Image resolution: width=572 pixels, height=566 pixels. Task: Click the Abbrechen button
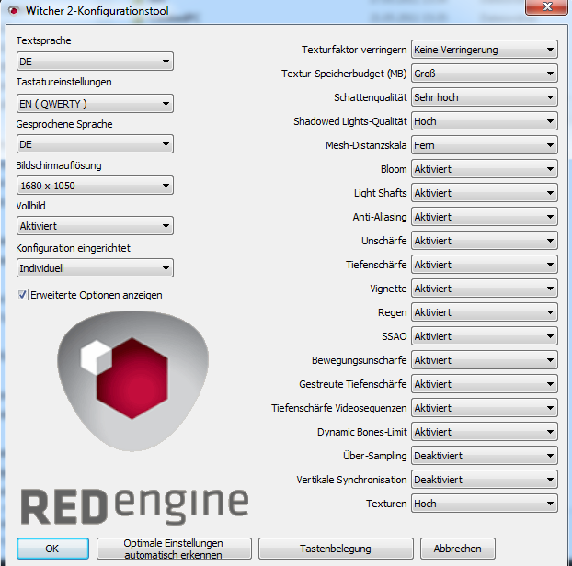coord(458,549)
